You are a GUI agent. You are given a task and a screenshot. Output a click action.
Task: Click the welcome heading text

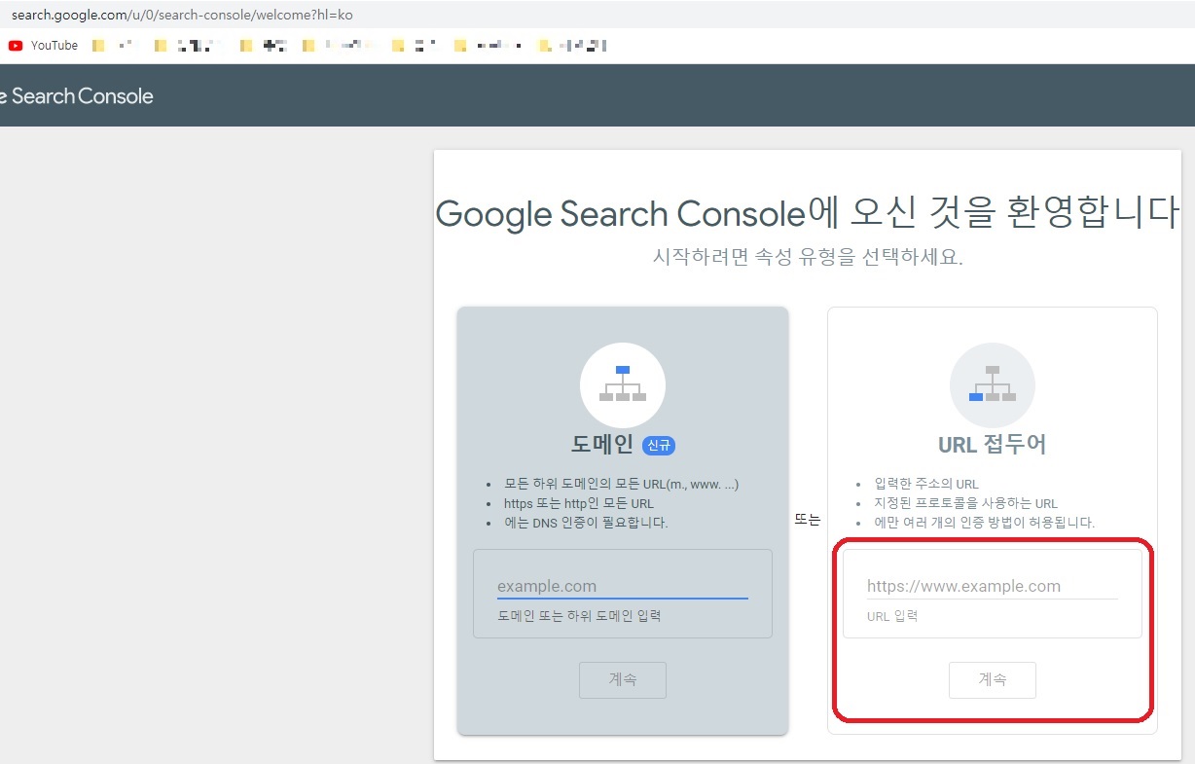tap(807, 212)
